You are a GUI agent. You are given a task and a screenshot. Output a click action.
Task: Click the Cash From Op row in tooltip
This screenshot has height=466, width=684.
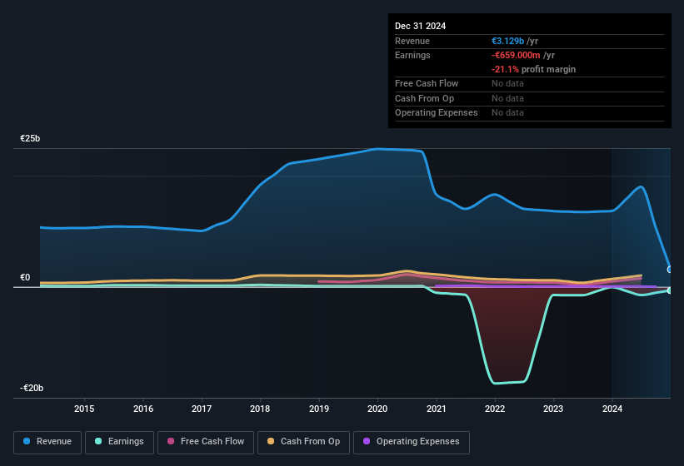(x=530, y=98)
